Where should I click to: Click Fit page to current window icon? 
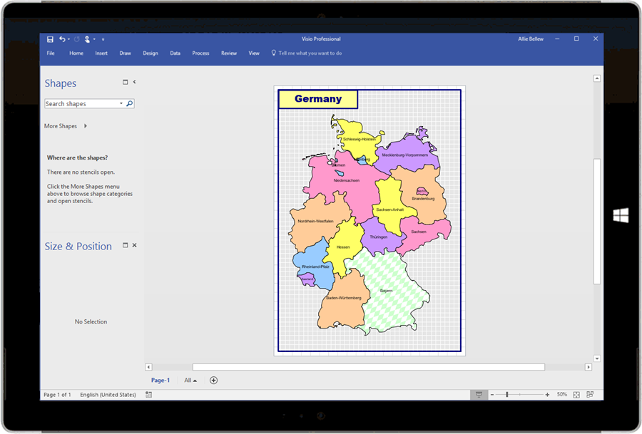(x=576, y=395)
